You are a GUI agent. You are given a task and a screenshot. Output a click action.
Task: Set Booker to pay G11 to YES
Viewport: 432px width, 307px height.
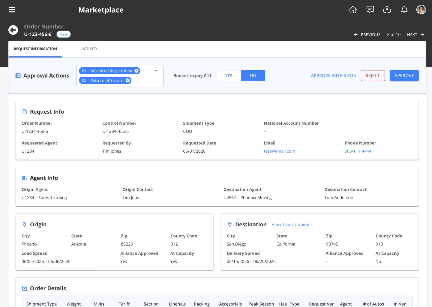point(229,76)
